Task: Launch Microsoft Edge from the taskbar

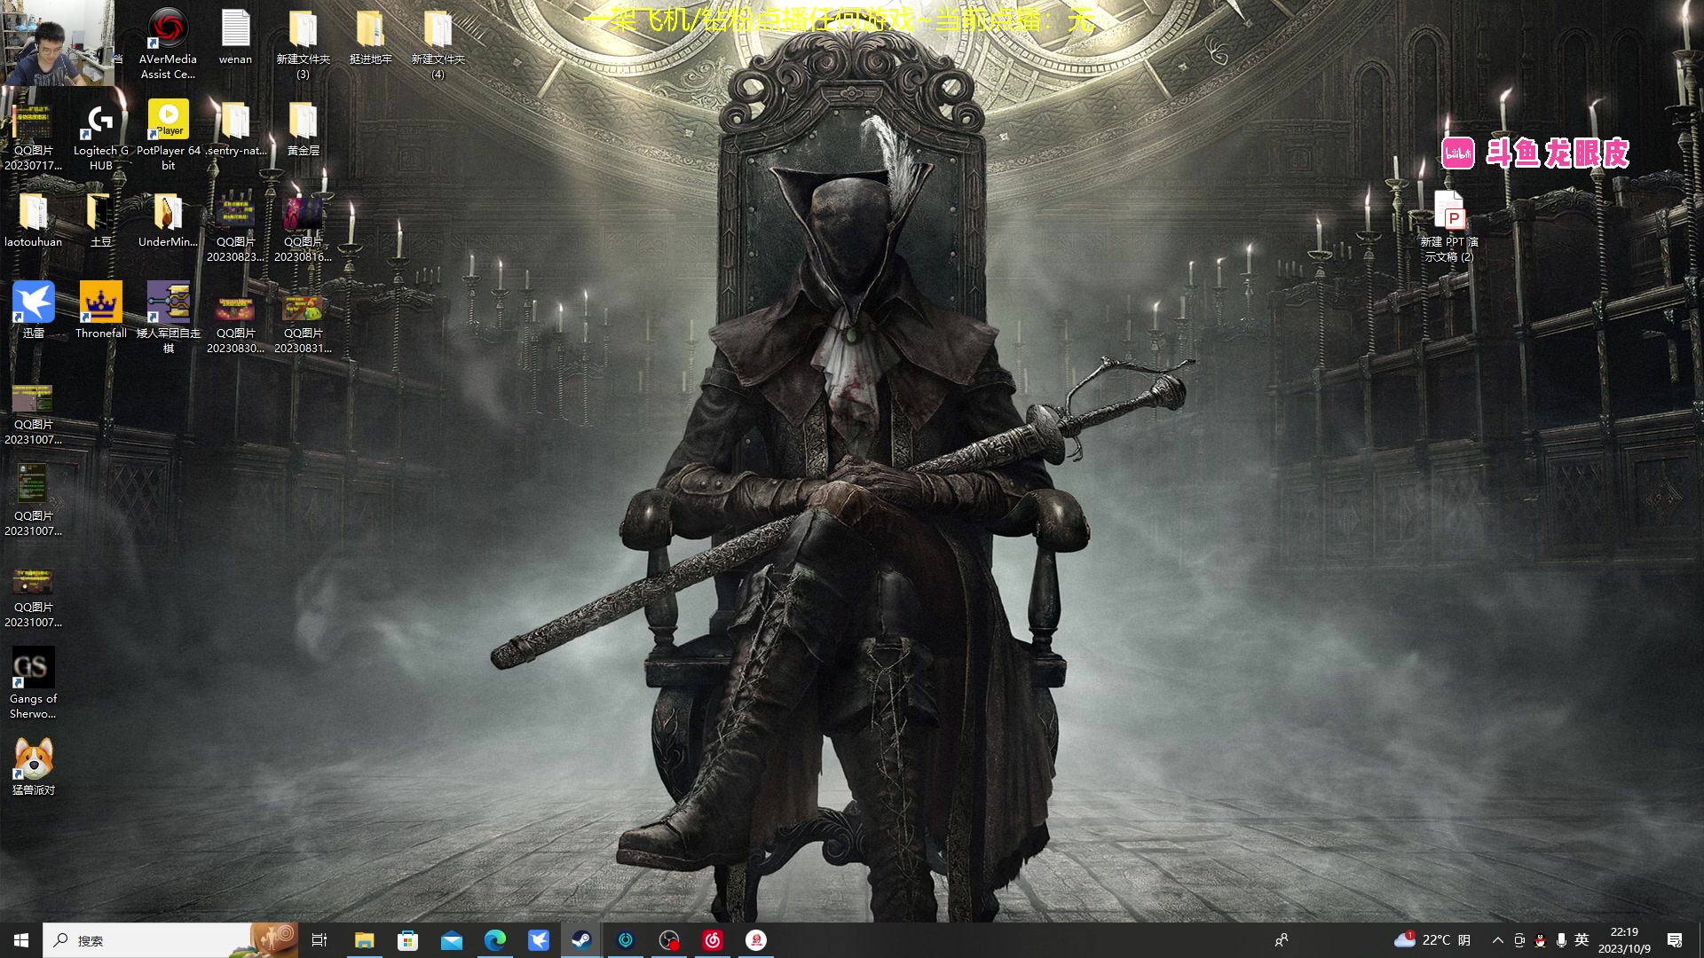Action: pos(494,940)
